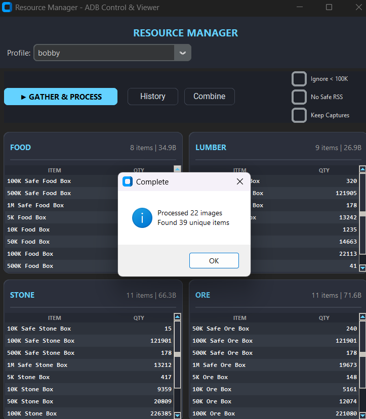This screenshot has width=366, height=419.
Task: Open the History view
Action: pos(152,97)
